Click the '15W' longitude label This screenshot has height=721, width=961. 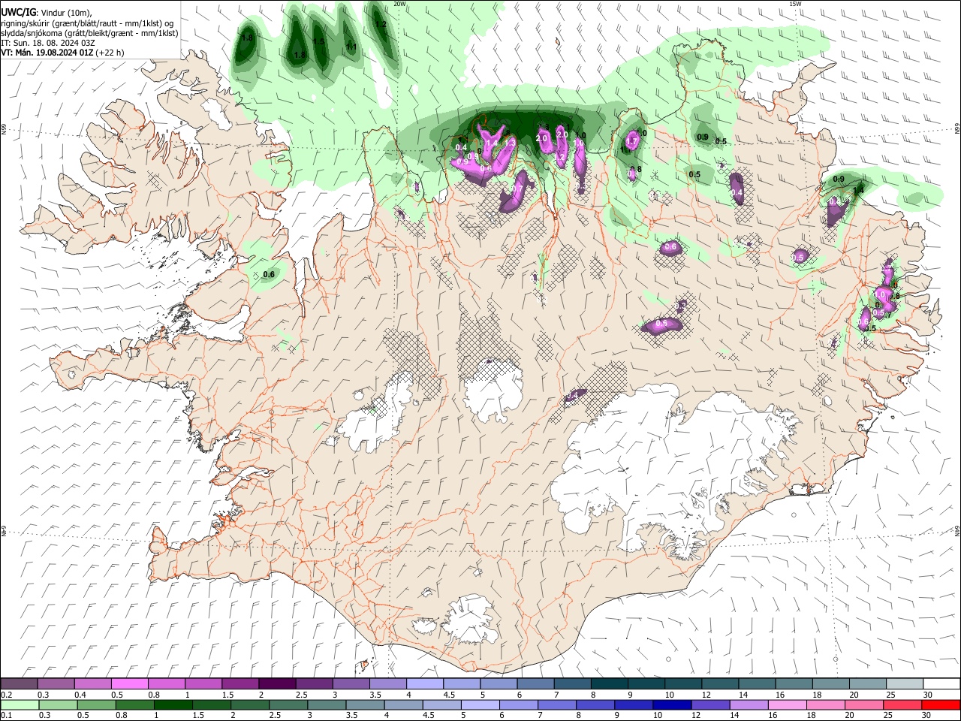[795, 4]
